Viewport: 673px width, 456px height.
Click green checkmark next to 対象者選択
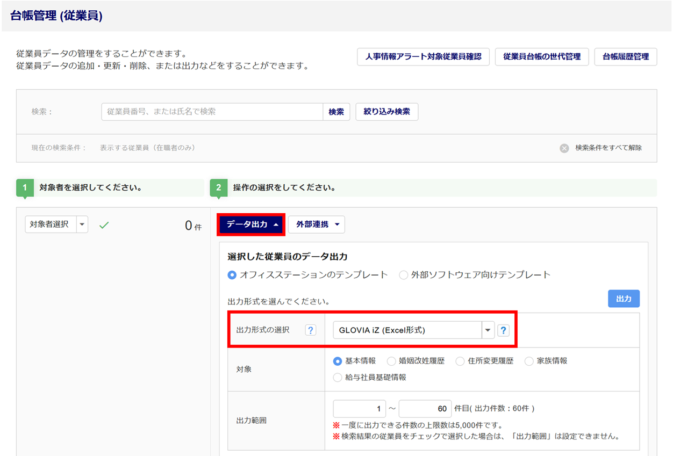pos(104,225)
